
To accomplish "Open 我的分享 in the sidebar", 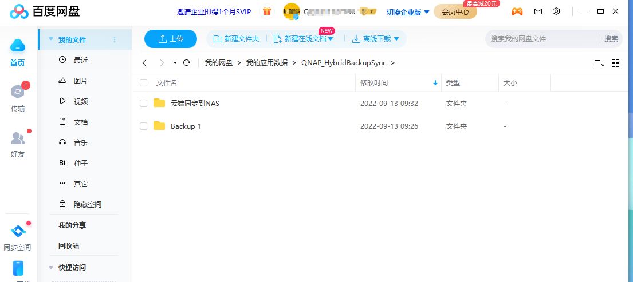I will [x=72, y=225].
